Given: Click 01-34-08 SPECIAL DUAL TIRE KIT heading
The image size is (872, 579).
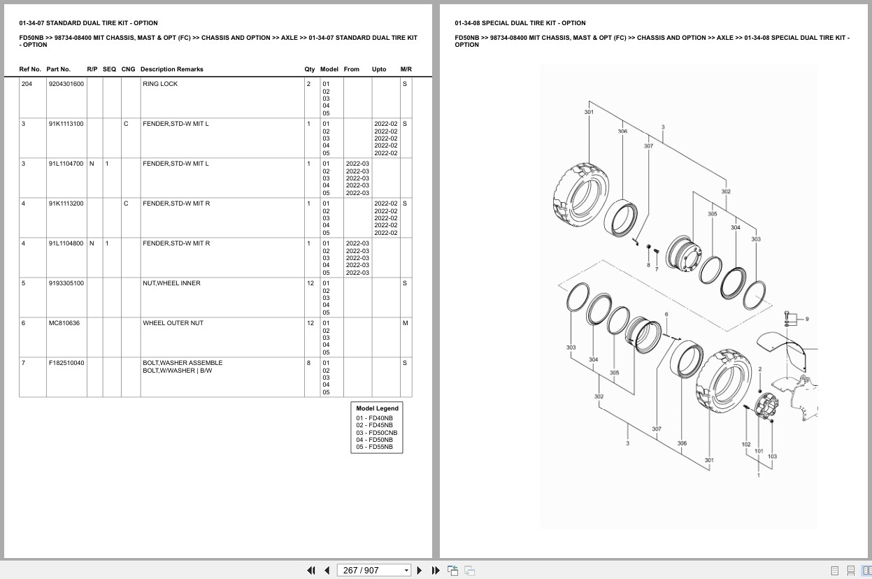Looking at the screenshot, I should 520,23.
